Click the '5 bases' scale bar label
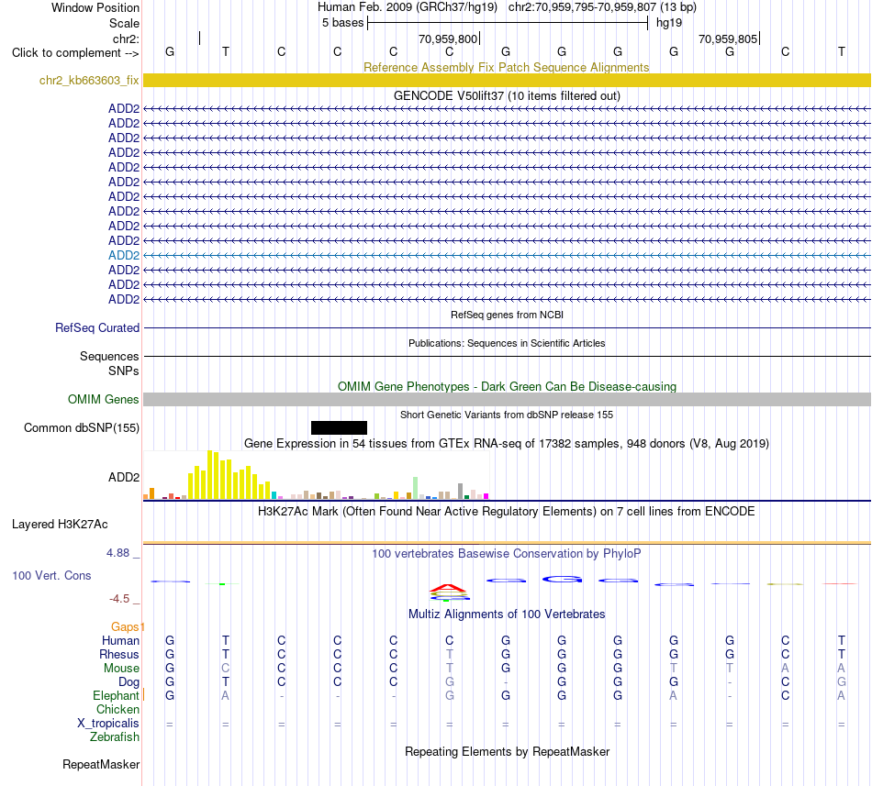872x786 pixels. 342,23
